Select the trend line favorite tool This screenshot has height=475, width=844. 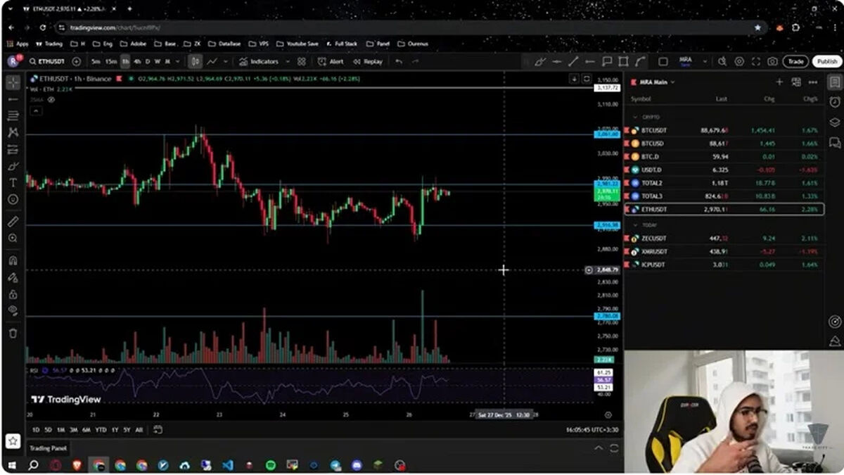[573, 61]
